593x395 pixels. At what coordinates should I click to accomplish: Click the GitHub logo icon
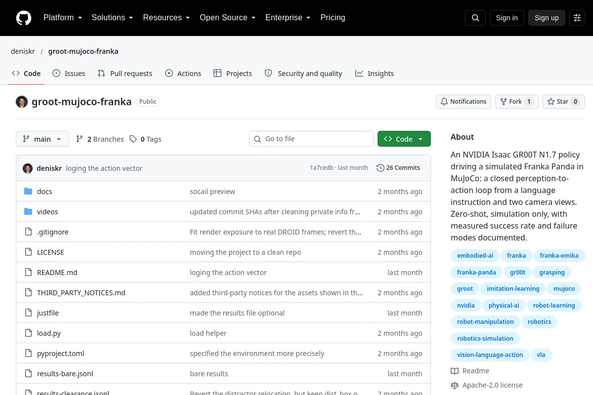(24, 18)
